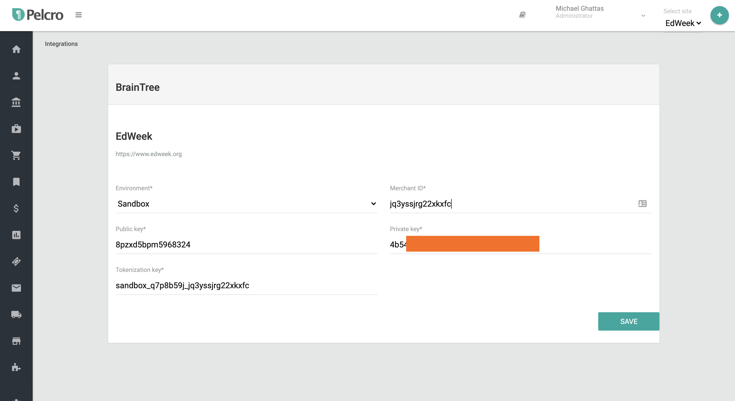Open the EdWeek site selector dropdown

[683, 23]
